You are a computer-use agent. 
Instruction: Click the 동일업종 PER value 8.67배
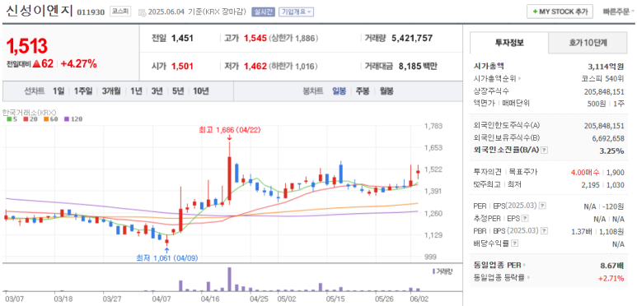[611, 266]
